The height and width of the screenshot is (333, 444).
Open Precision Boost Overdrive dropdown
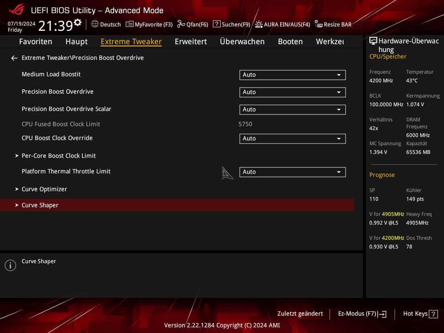[293, 92]
